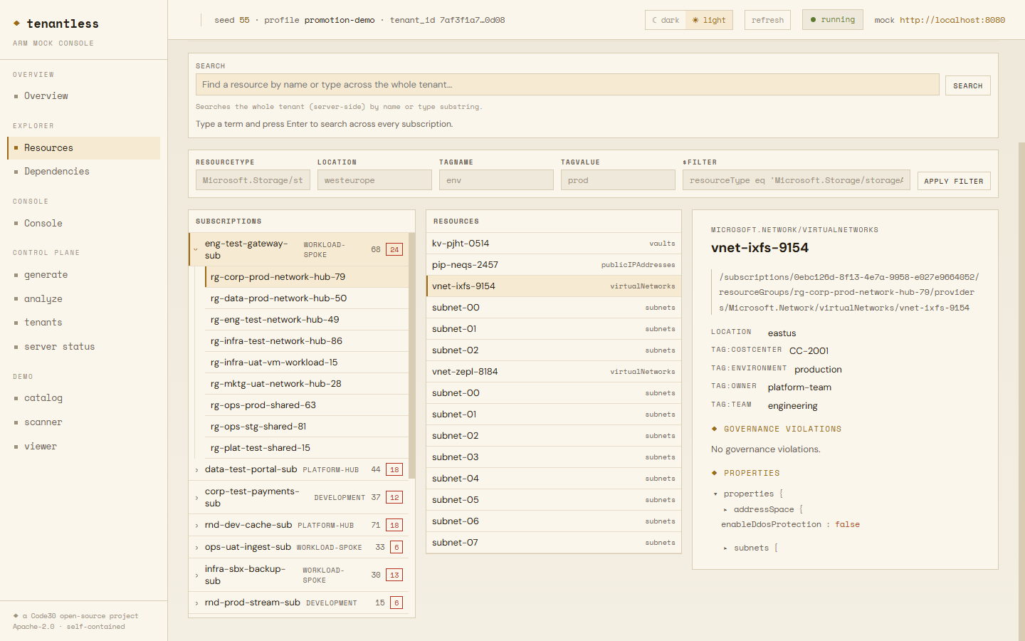Click the resource ID path text
This screenshot has height=641, width=1025.
(848, 293)
